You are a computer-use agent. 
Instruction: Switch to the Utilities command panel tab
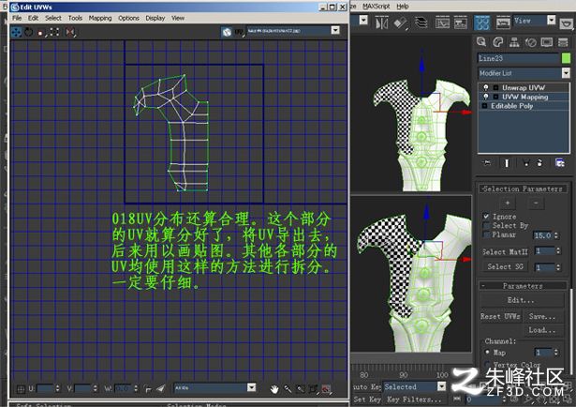(x=563, y=42)
